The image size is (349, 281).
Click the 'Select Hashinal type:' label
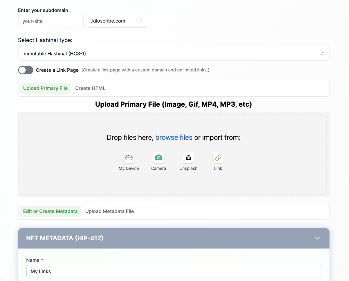click(45, 40)
